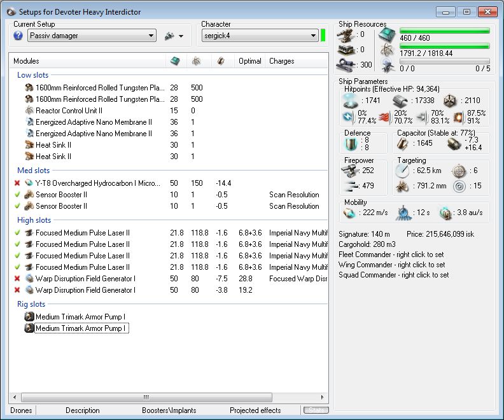Image resolution: width=504 pixels, height=420 pixels.
Task: Click the High slots group header
Action: (34, 220)
